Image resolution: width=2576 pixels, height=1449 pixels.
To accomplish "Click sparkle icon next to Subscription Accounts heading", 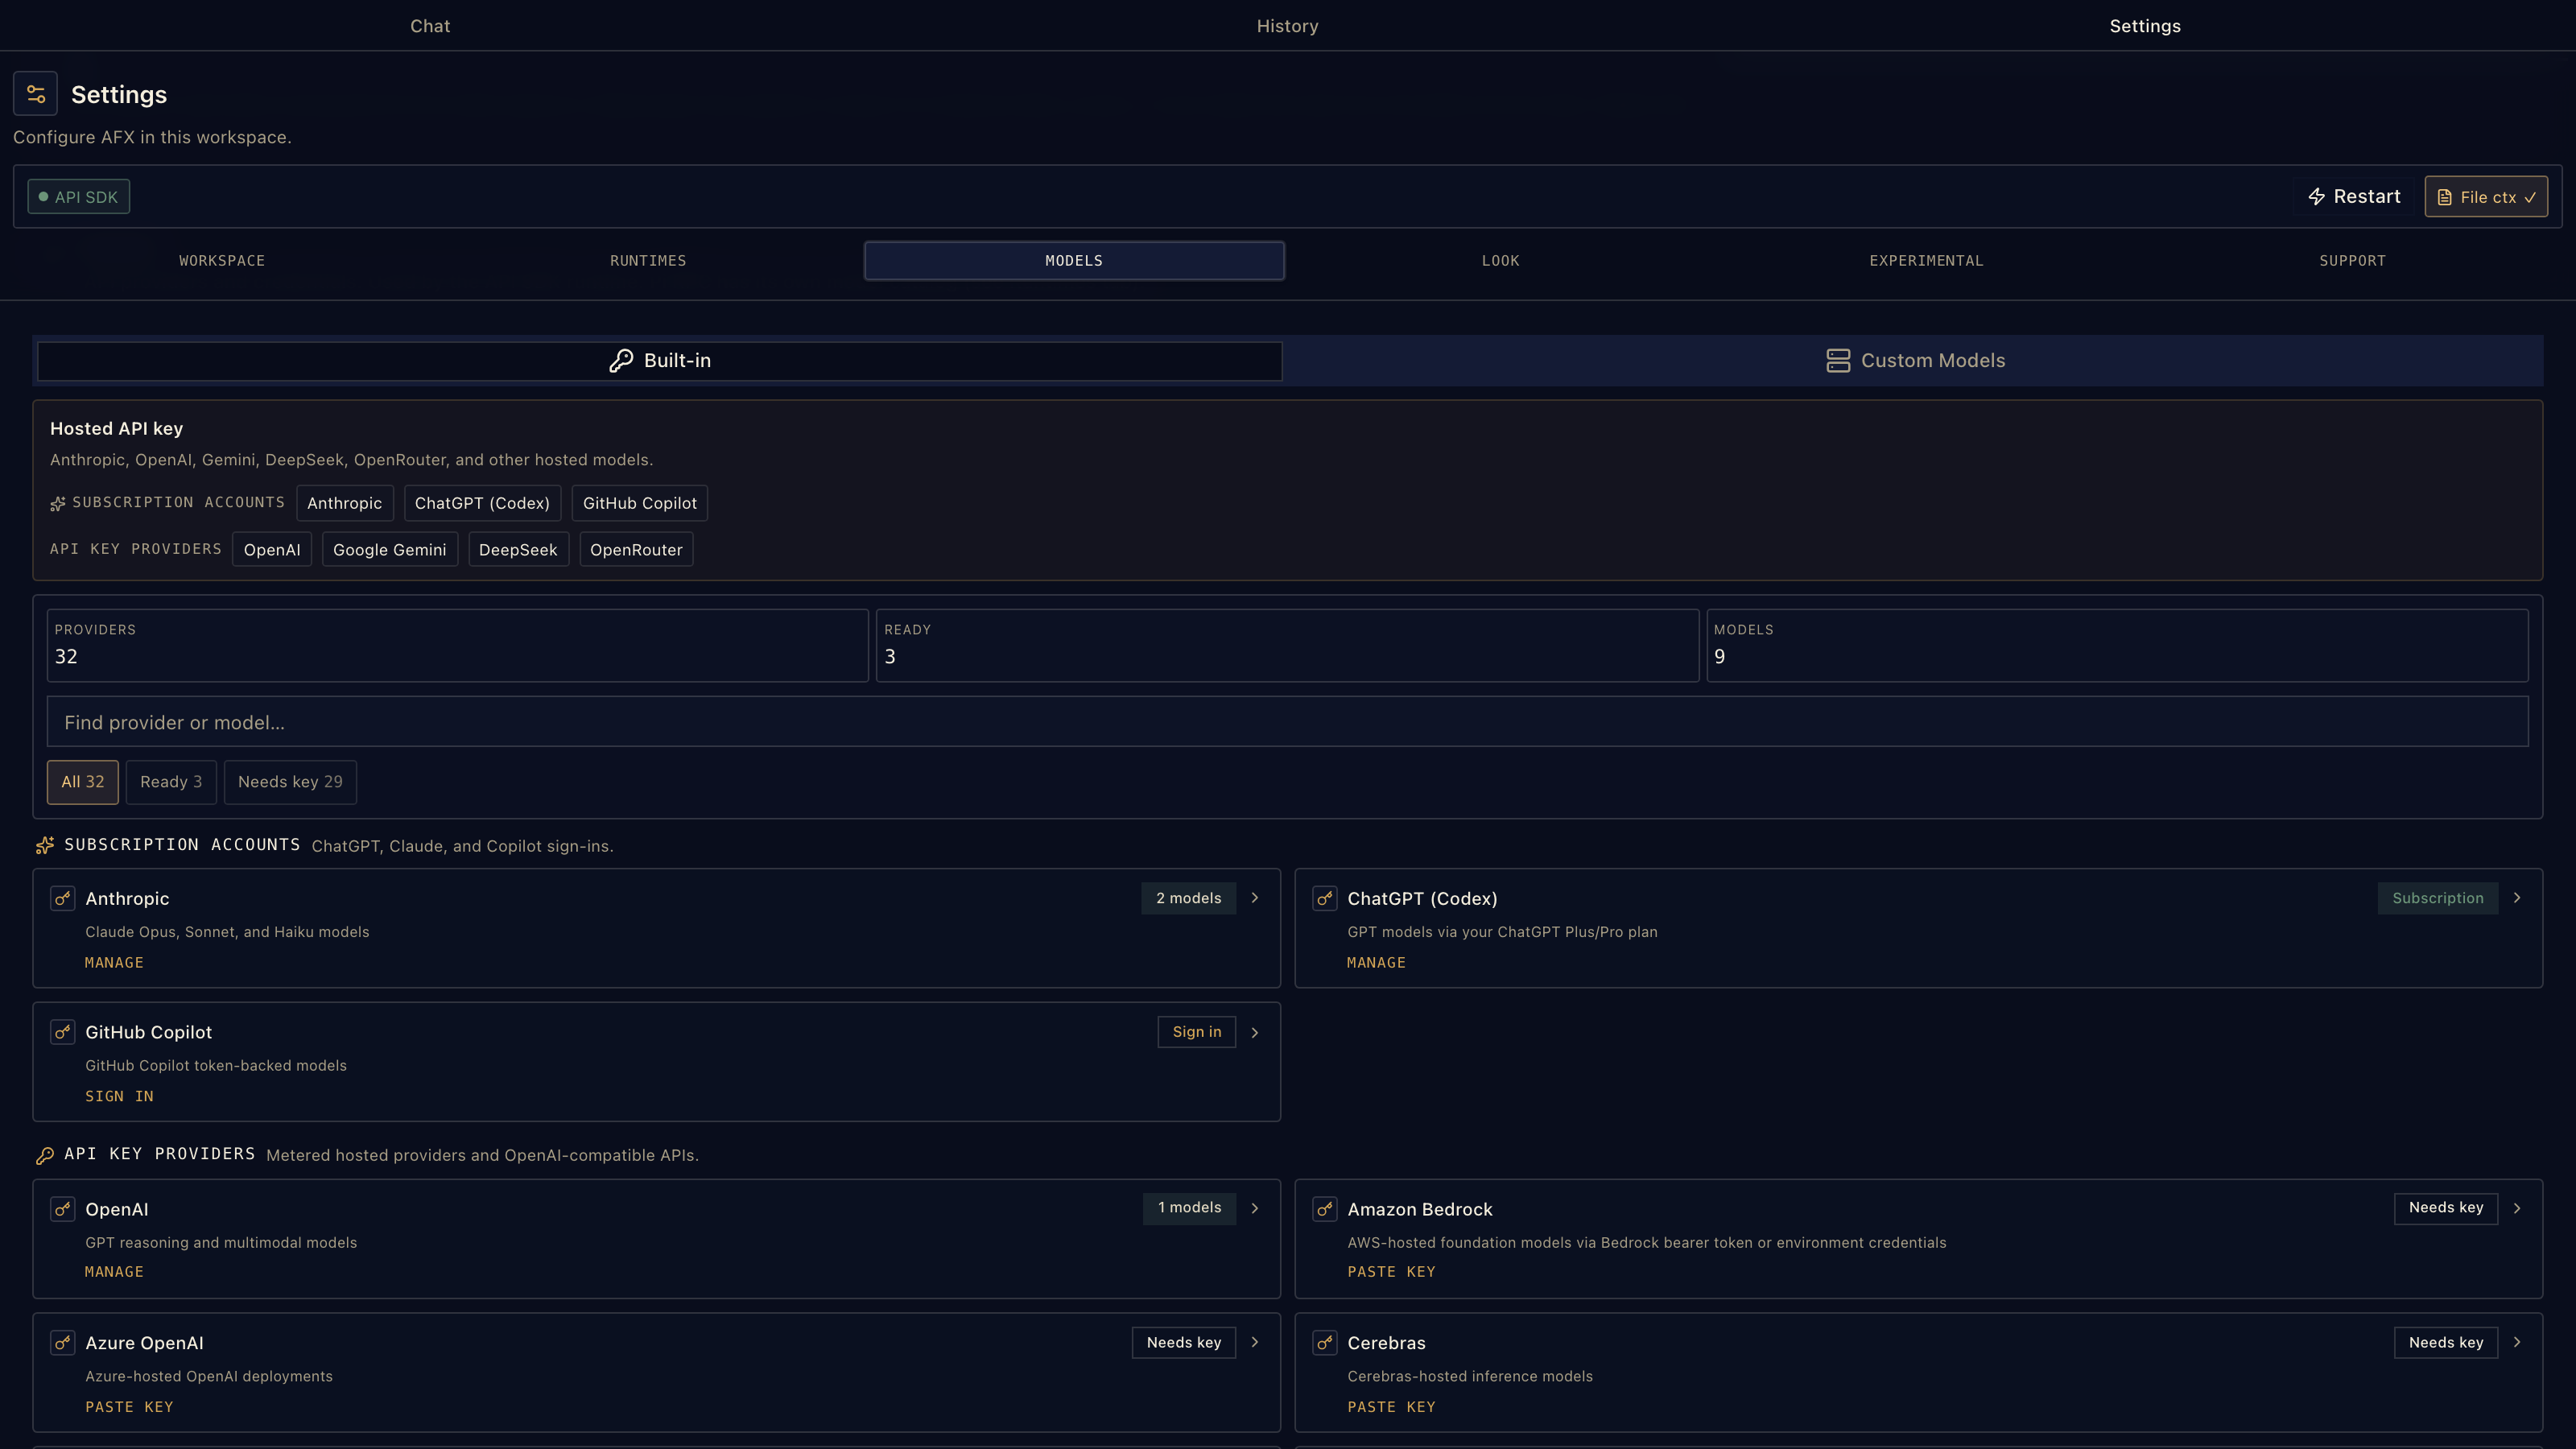I will pos(45,845).
